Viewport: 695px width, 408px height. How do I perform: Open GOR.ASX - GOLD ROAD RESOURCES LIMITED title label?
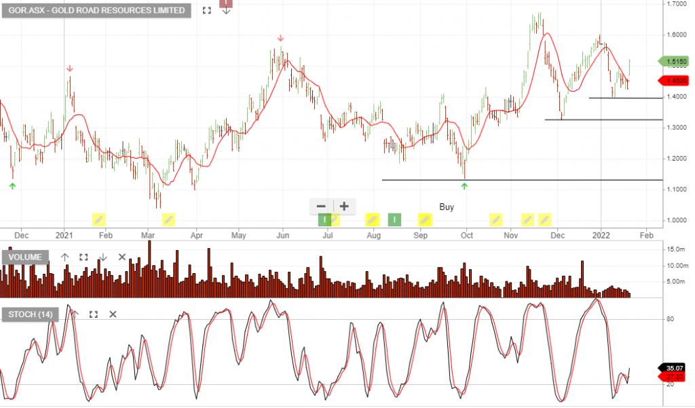coord(96,10)
